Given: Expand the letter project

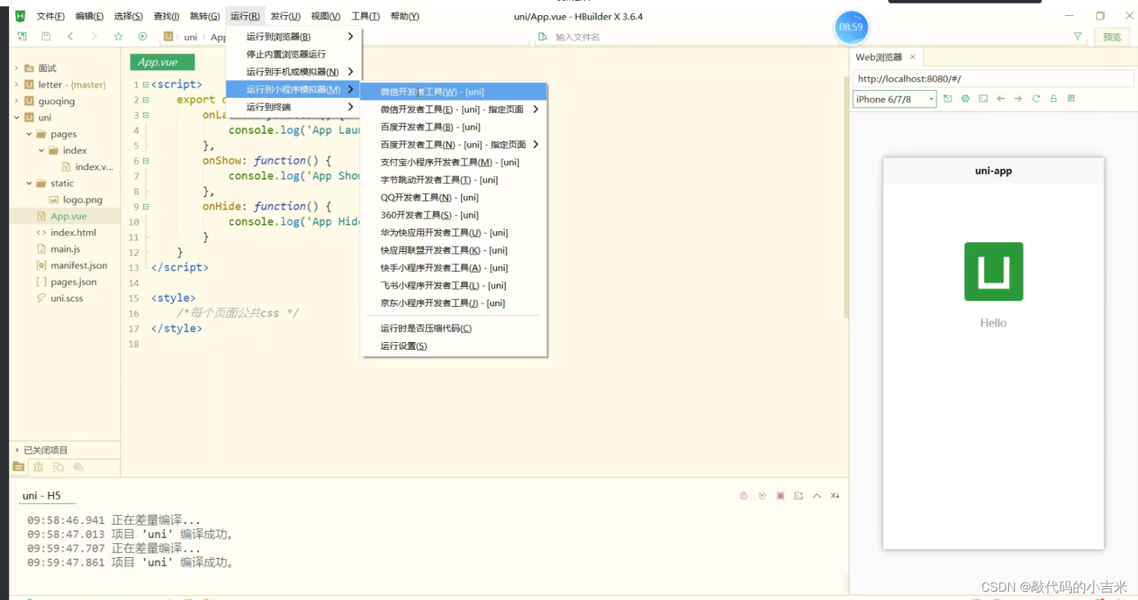Looking at the screenshot, I should point(17,84).
